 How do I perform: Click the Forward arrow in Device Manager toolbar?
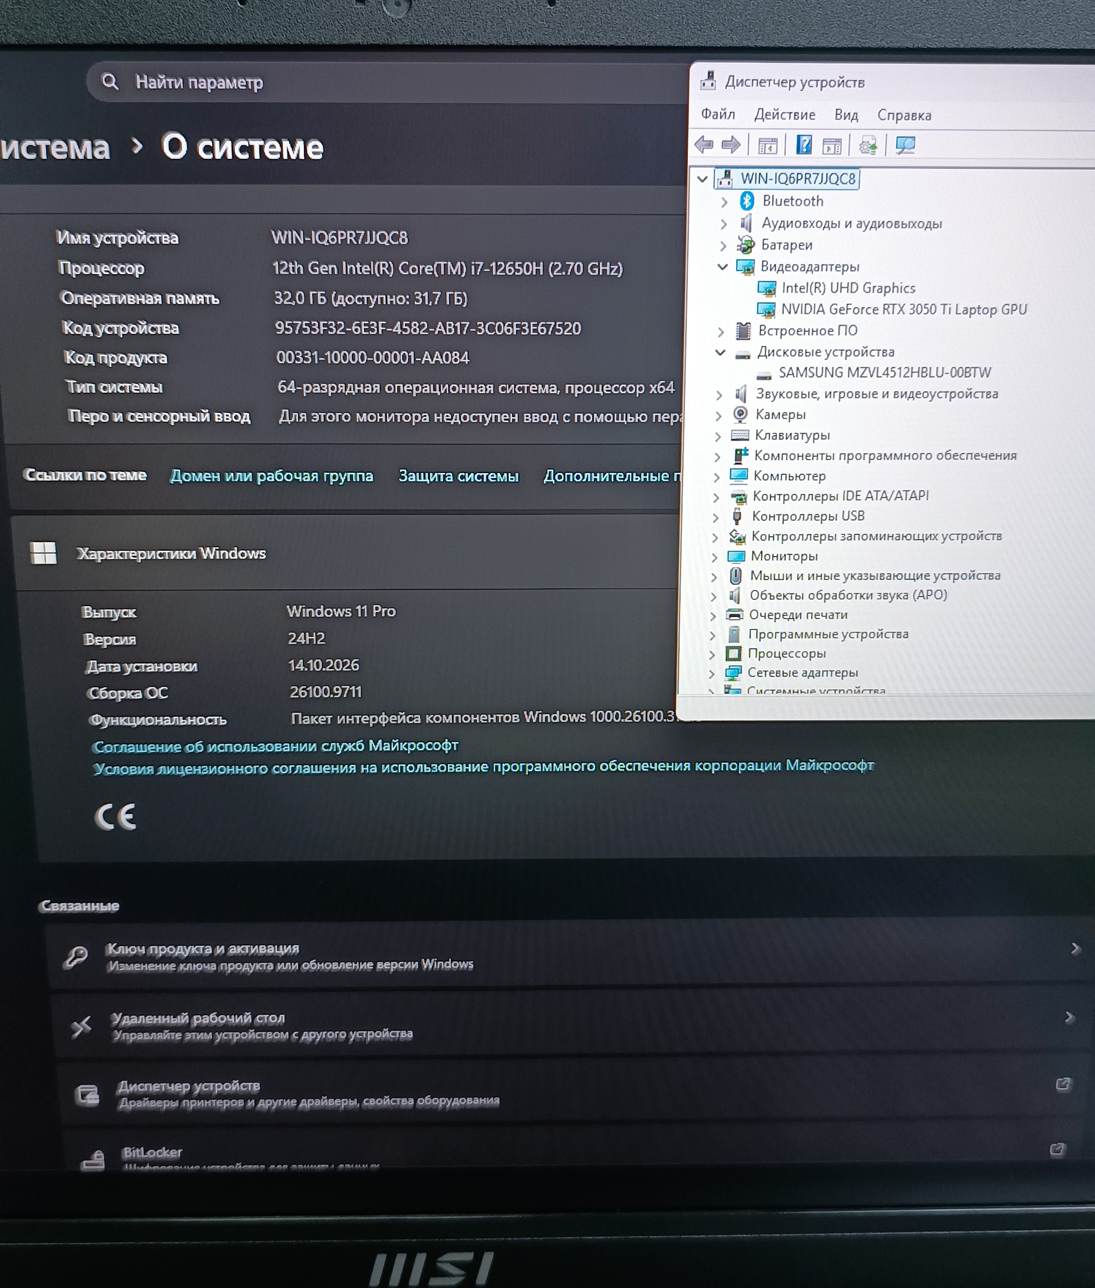[730, 145]
